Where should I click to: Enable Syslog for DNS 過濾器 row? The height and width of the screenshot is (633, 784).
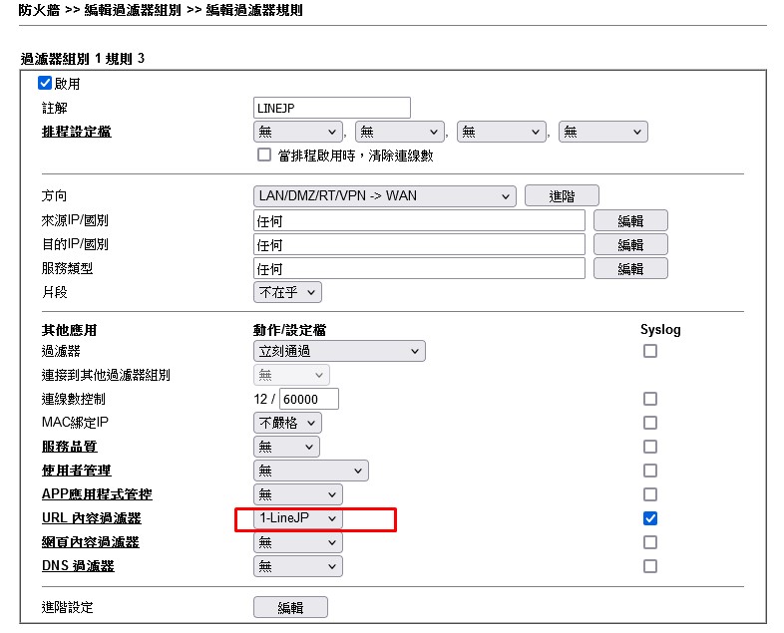(650, 566)
